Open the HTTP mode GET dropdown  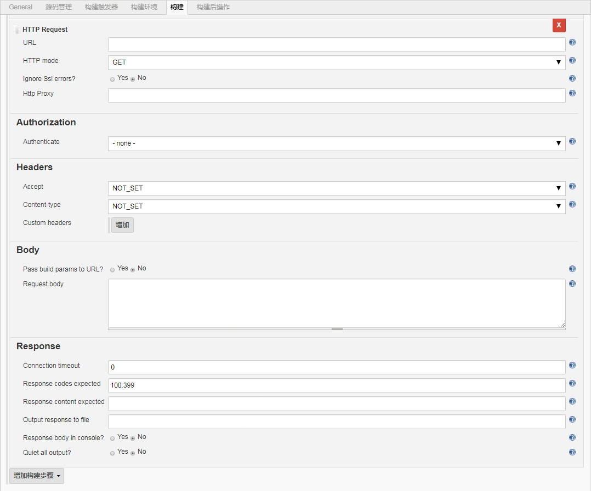pyautogui.click(x=337, y=62)
